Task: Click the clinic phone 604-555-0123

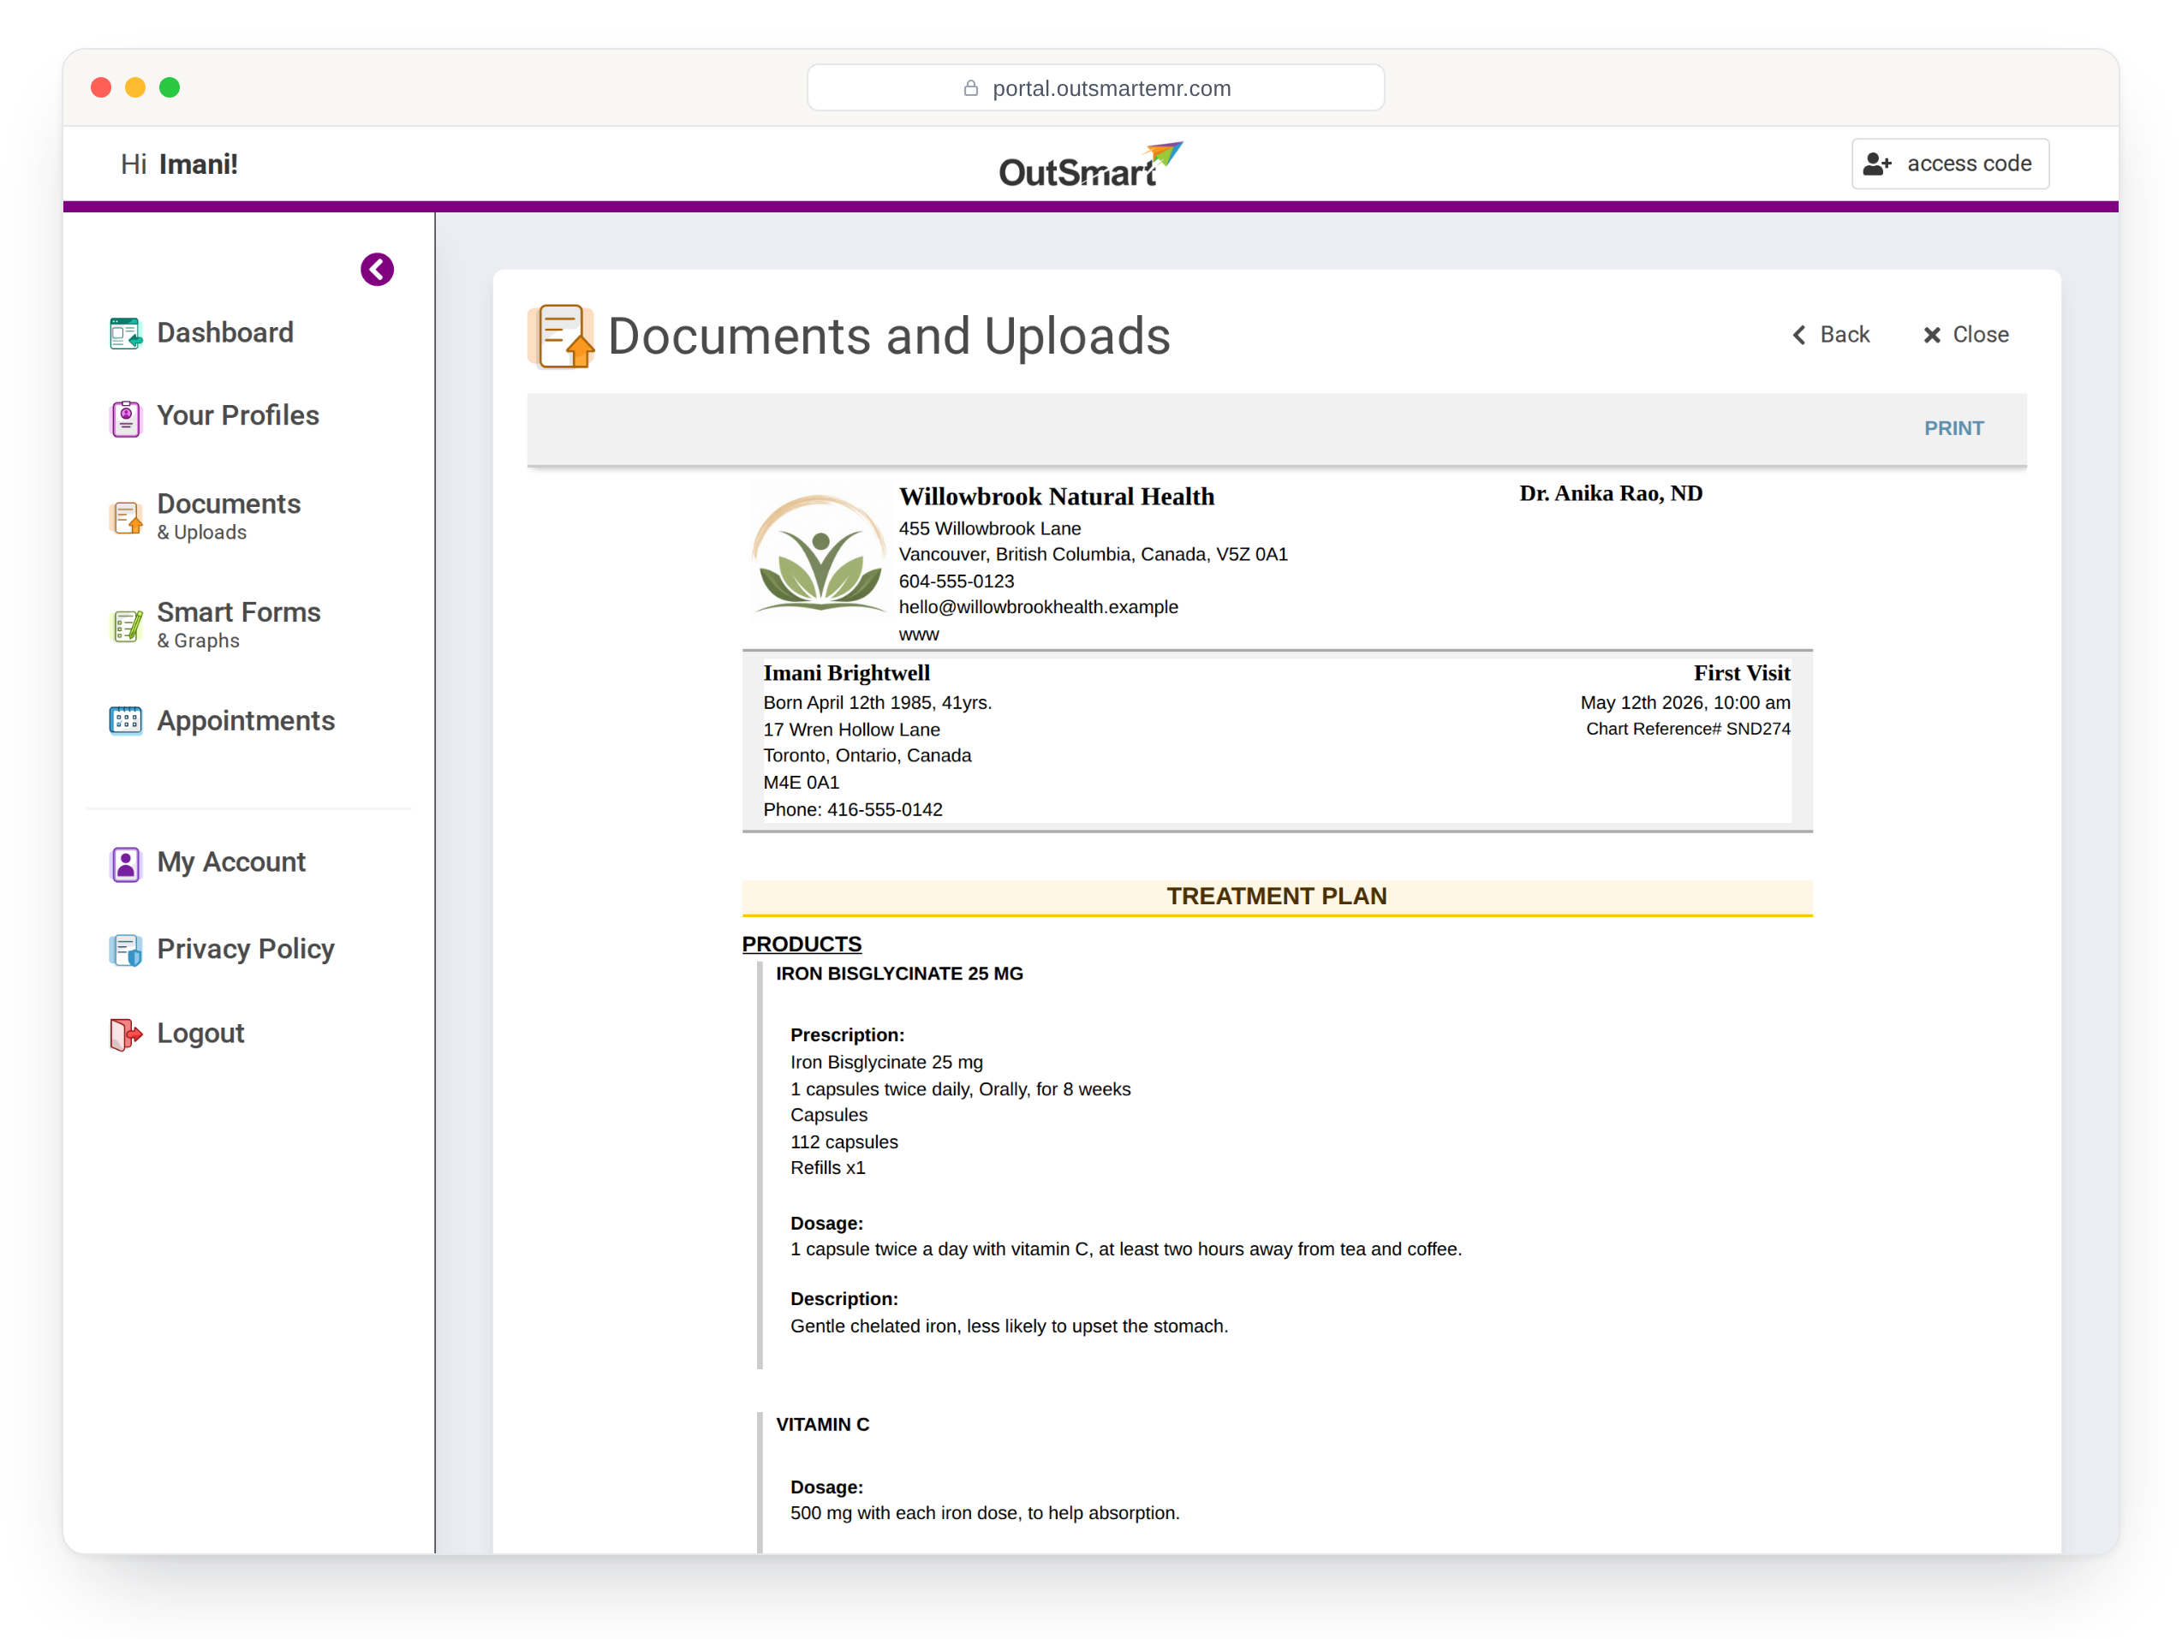Action: [x=956, y=581]
